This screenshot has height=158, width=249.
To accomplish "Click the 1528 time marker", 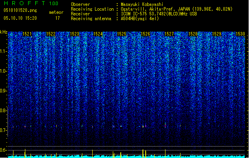I will [x=193, y=34].
